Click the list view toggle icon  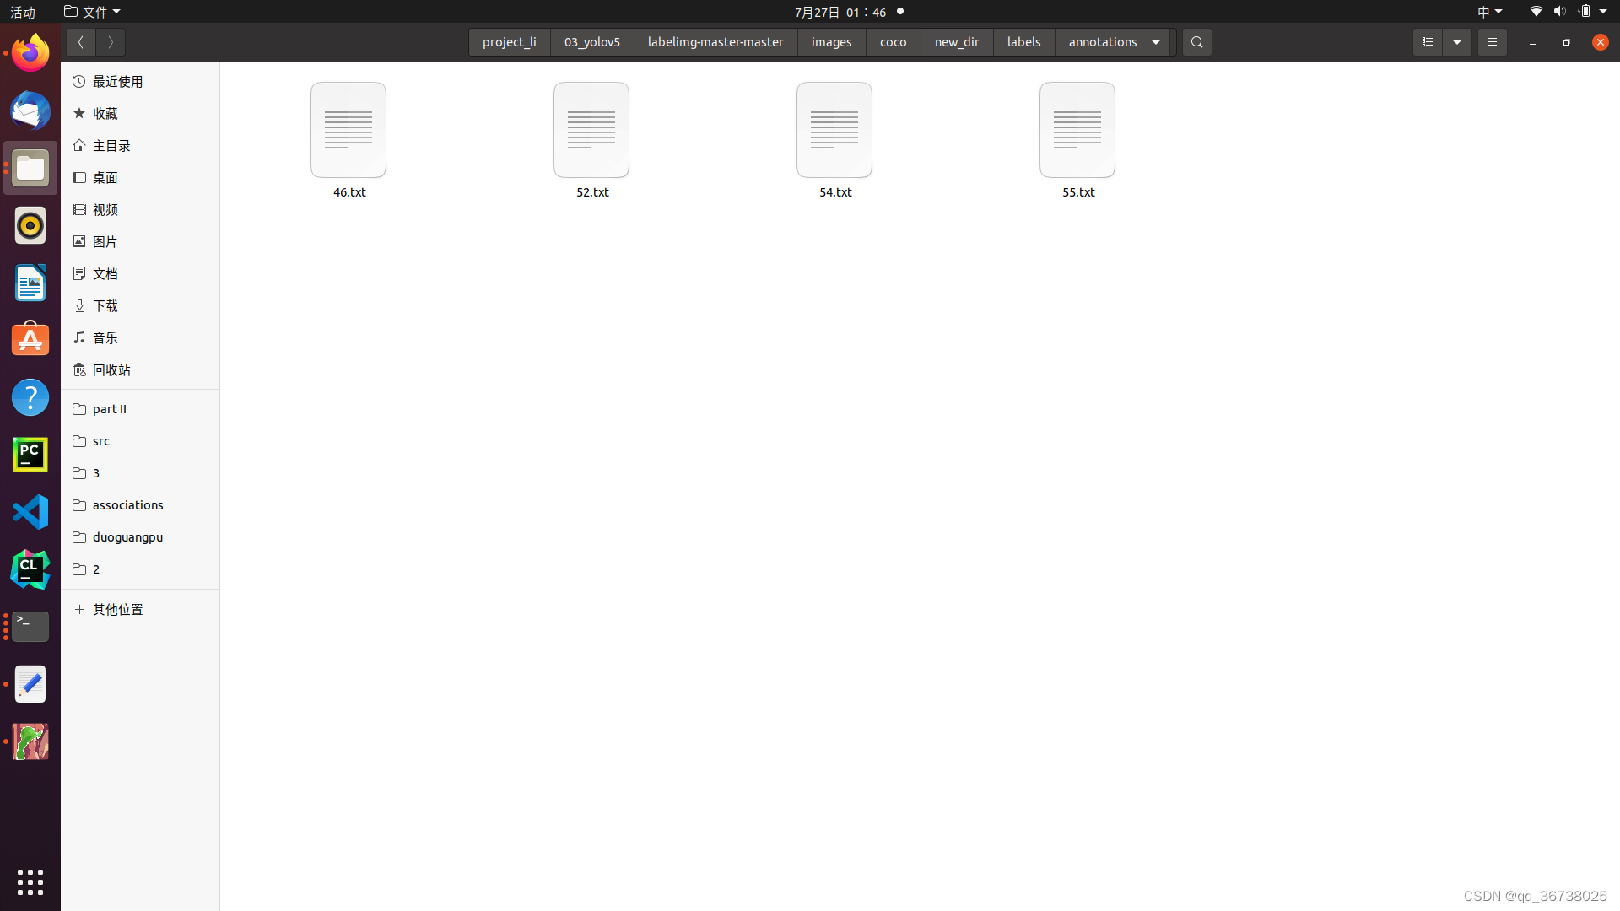pyautogui.click(x=1428, y=41)
